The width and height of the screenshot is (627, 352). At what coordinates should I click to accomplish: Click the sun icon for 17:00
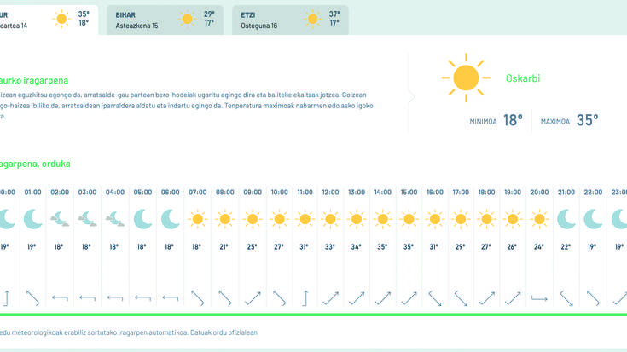[461, 219]
